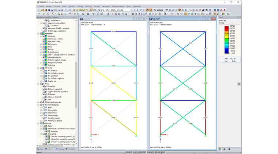This screenshot has width=278, height=154.
Task: Collapse the Pomocné objekty node
Action: 38,105
